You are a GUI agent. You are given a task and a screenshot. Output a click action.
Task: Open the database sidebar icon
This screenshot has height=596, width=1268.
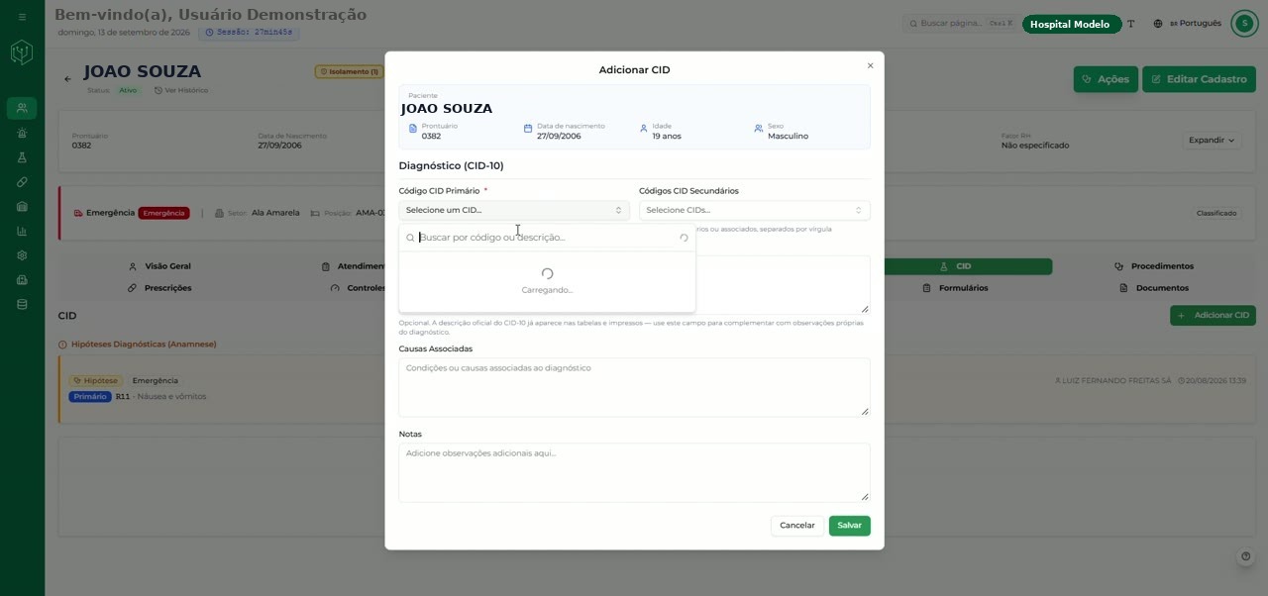pyautogui.click(x=22, y=304)
